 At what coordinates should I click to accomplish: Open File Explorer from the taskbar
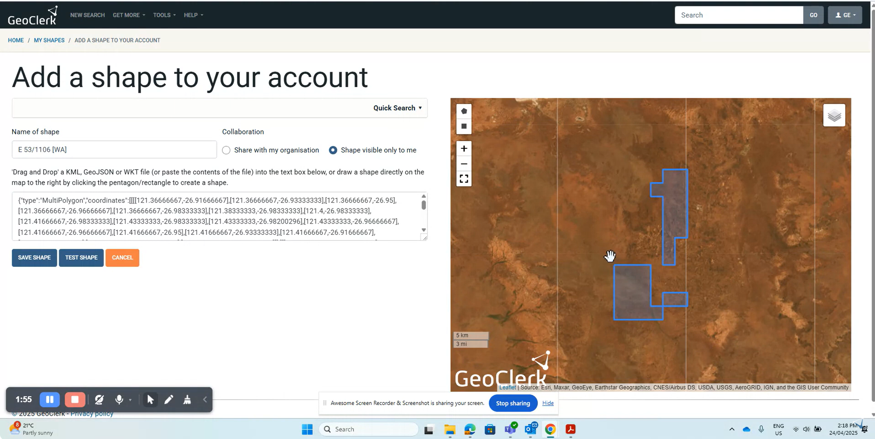(x=450, y=429)
